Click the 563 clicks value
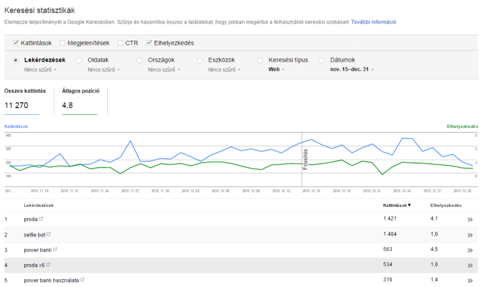The height and width of the screenshot is (287, 480). [387, 249]
